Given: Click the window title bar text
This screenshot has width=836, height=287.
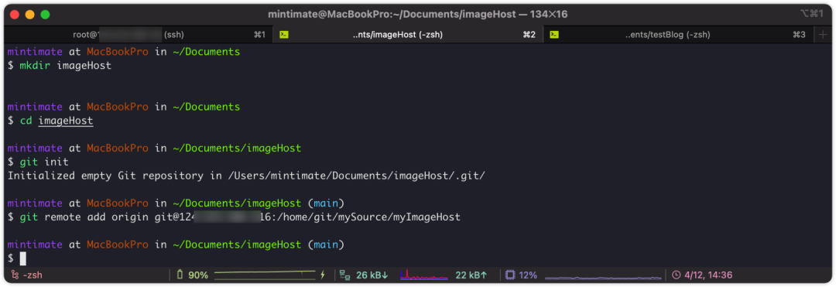Looking at the screenshot, I should 417,15.
